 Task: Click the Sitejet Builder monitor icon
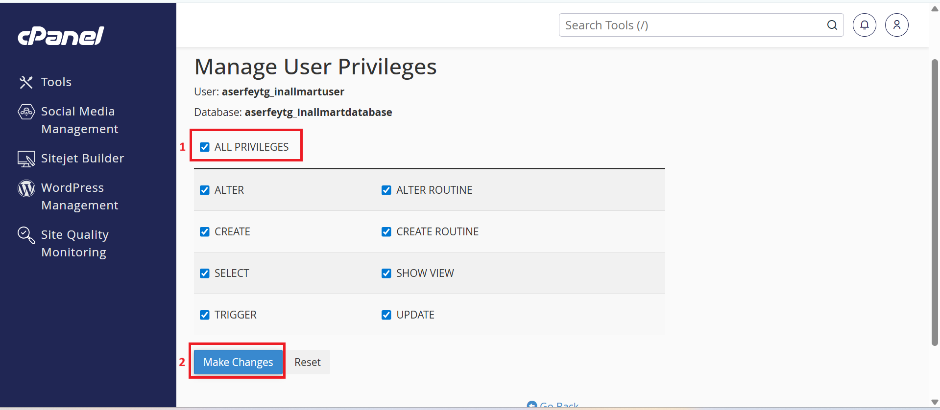pos(26,159)
